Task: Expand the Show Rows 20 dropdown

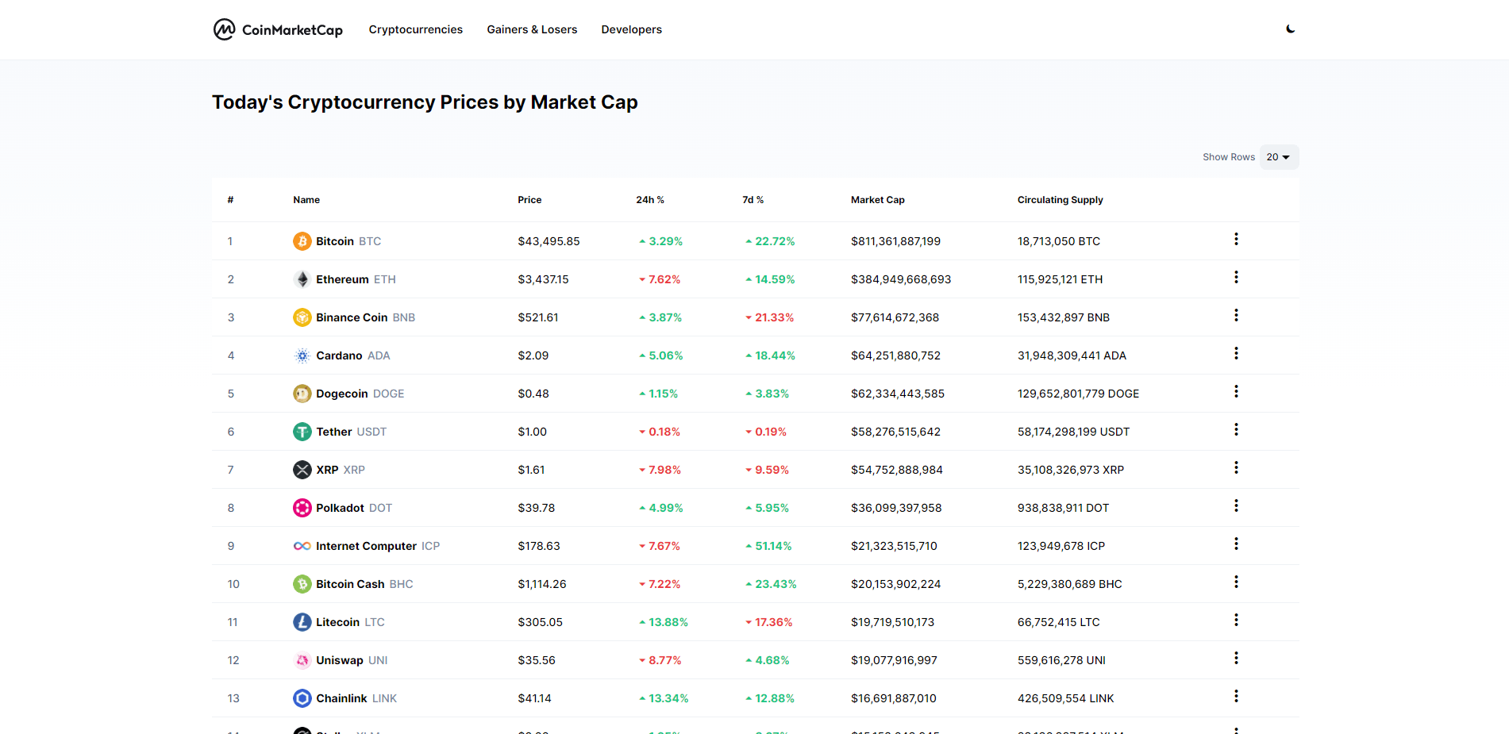Action: (x=1279, y=157)
